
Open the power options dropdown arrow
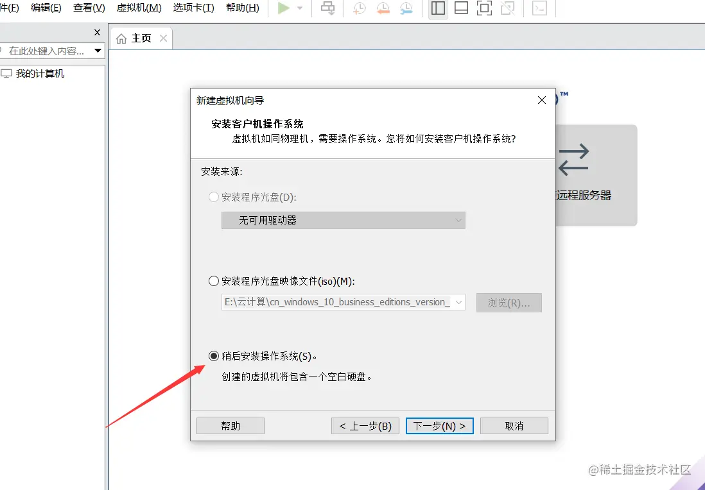tap(300, 8)
